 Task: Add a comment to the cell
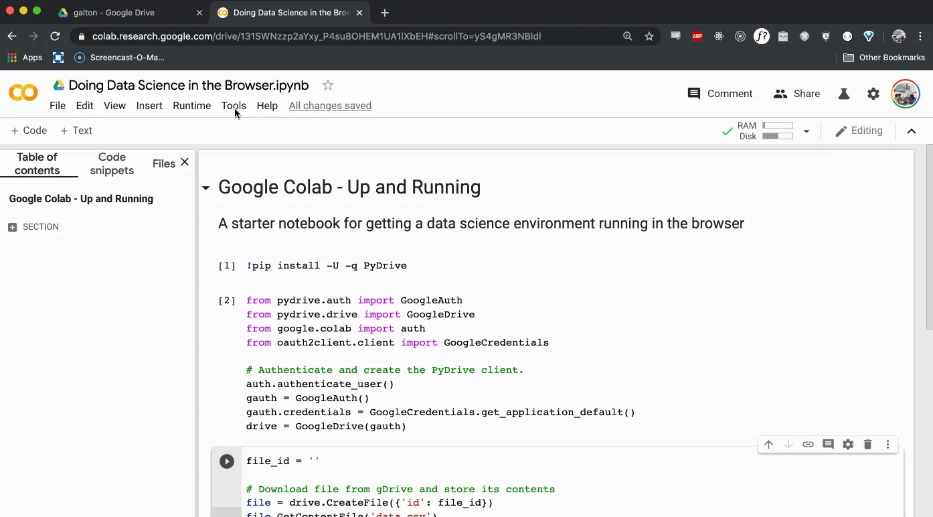(x=828, y=445)
